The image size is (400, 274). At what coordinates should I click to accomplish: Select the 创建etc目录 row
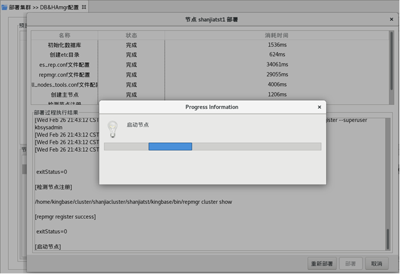click(64, 55)
